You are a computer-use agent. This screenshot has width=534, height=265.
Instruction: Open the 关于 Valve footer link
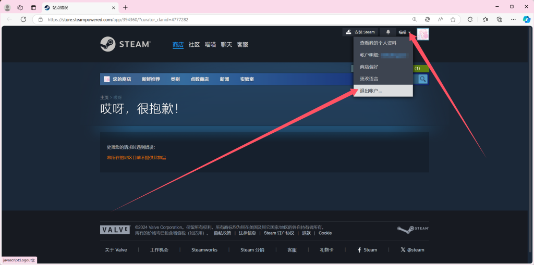click(x=116, y=250)
